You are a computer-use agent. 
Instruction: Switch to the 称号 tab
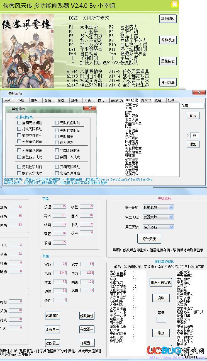click(x=160, y=101)
